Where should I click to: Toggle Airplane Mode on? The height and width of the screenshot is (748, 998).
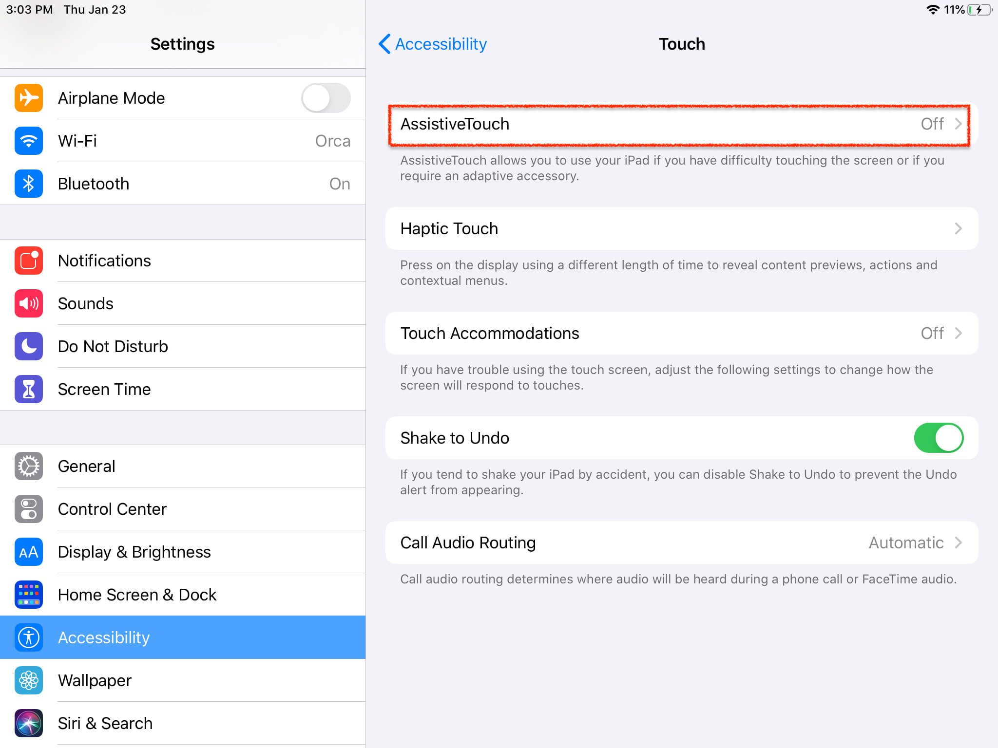(x=326, y=98)
